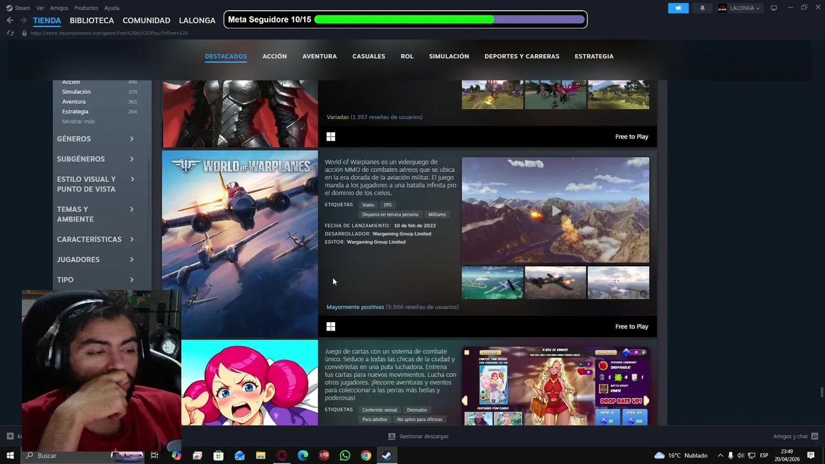Select the AVENTURA genre tab
Image resolution: width=825 pixels, height=464 pixels.
point(320,56)
